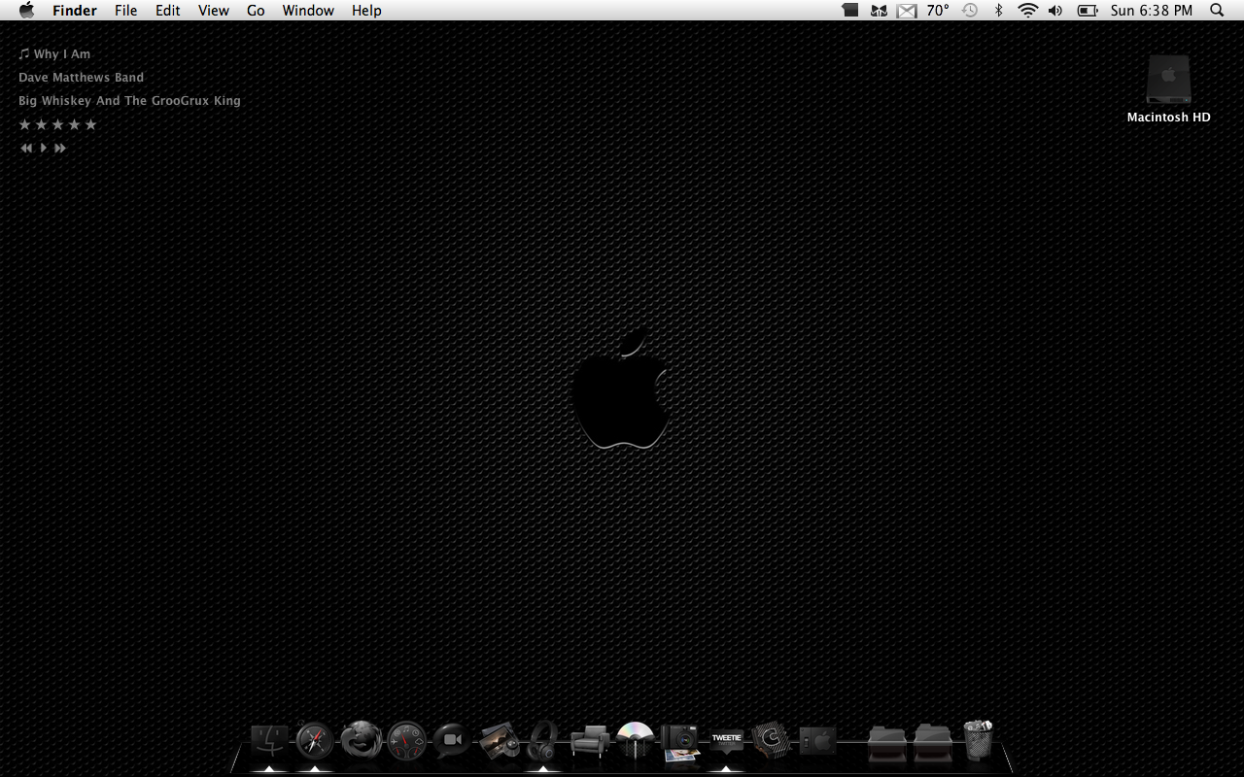Click Spotlight search magnifier icon

tap(1217, 11)
